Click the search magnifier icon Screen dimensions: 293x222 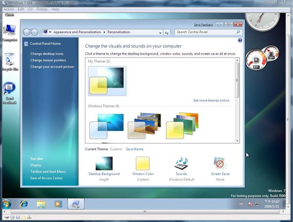(x=238, y=32)
